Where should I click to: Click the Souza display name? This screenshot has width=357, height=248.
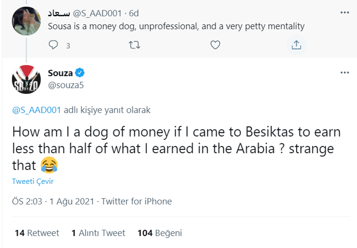(x=60, y=73)
